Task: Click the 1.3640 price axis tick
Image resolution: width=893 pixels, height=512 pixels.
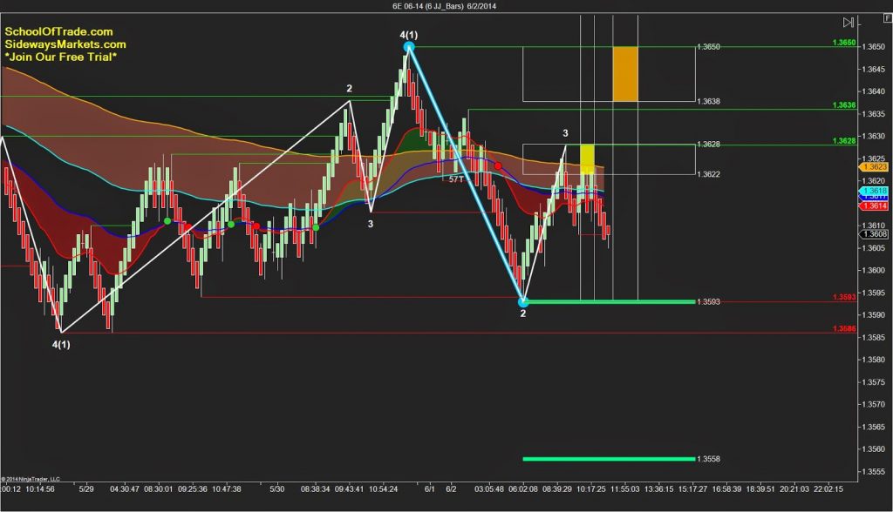Action: tap(874, 91)
